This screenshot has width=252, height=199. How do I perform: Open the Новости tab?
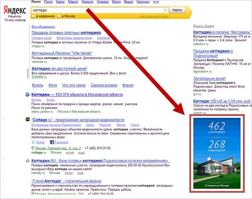click(87, 2)
